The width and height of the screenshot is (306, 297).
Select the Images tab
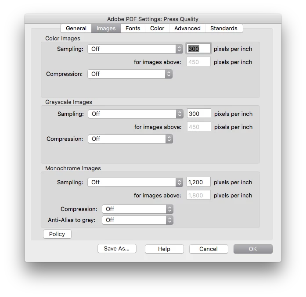click(x=106, y=29)
